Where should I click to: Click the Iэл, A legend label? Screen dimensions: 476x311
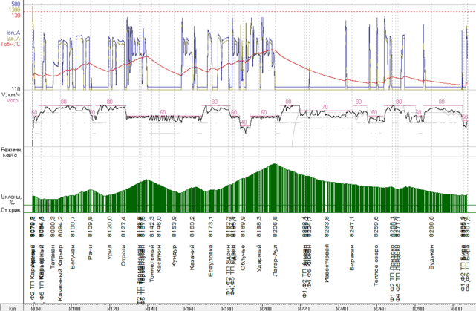point(12,33)
